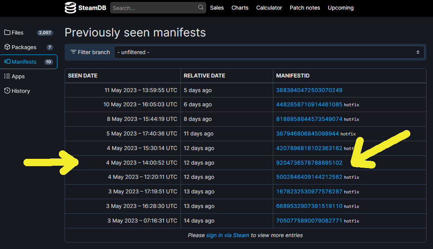Click the '6 days ago' relative date
The height and width of the screenshot is (249, 433).
point(198,105)
